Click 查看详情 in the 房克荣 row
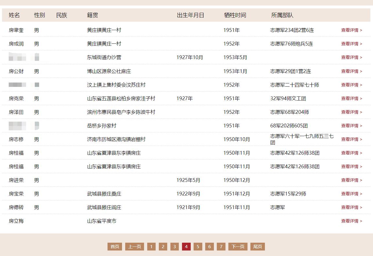 pyautogui.click(x=352, y=98)
